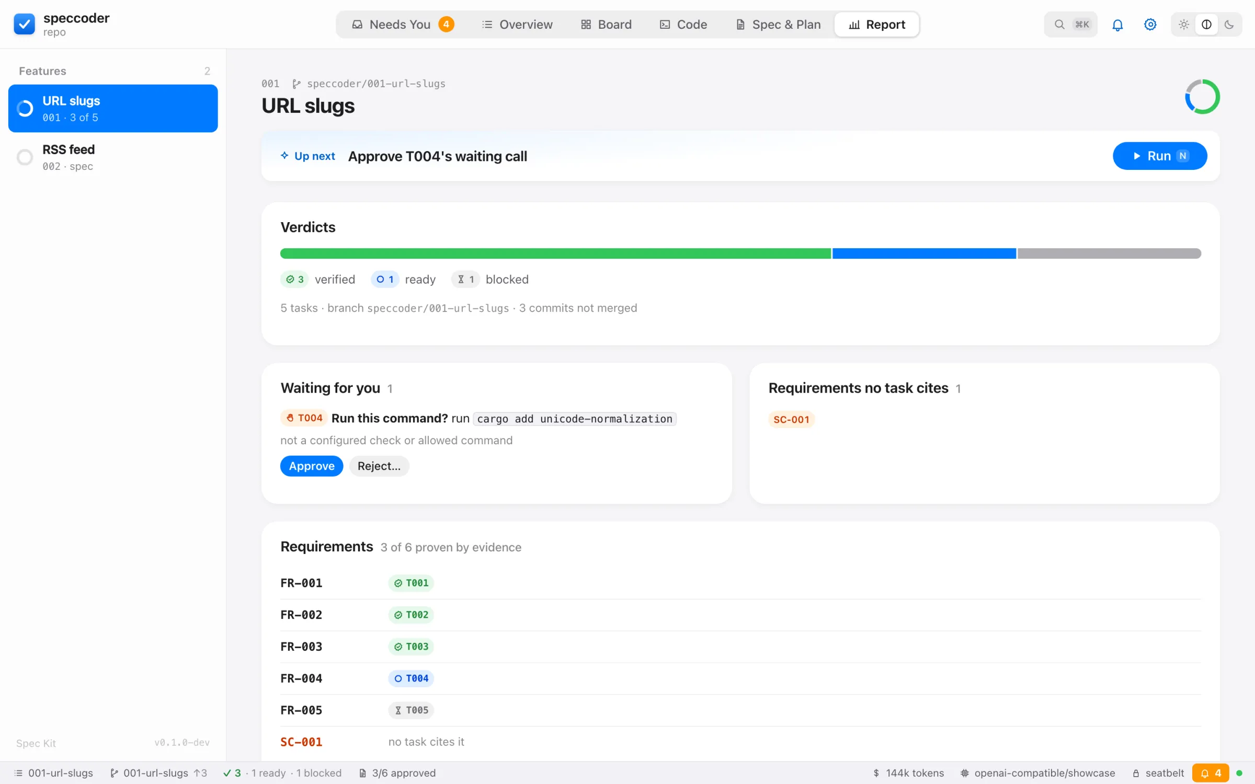Click the red SC-001 requirement row label
The image size is (1255, 784).
click(x=301, y=742)
